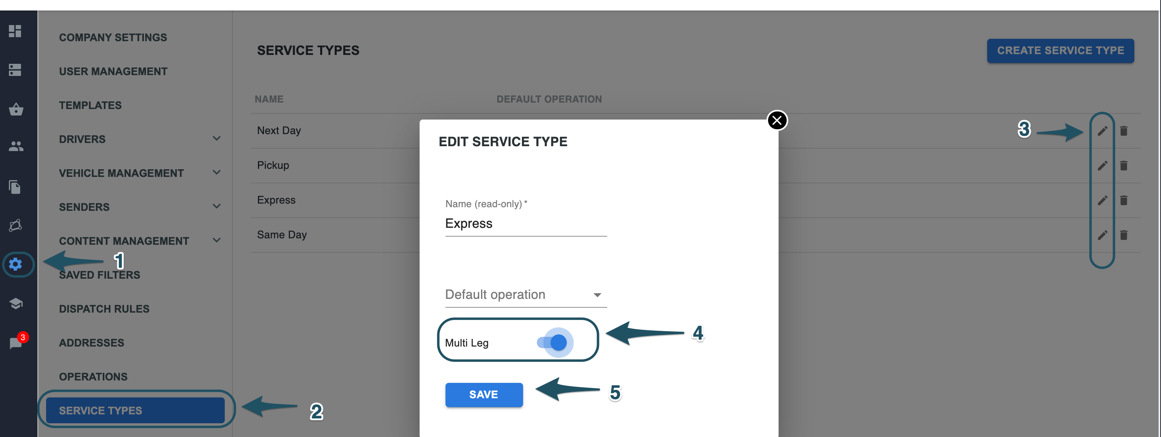Close the Edit Service Type dialog
The width and height of the screenshot is (1161, 437).
(x=777, y=120)
